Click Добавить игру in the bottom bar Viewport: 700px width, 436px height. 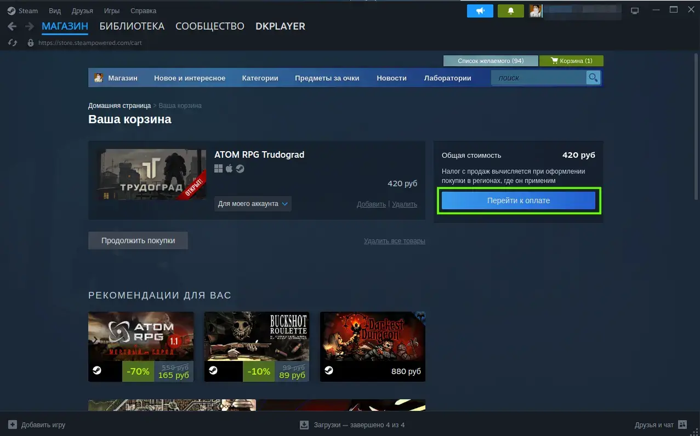point(43,424)
